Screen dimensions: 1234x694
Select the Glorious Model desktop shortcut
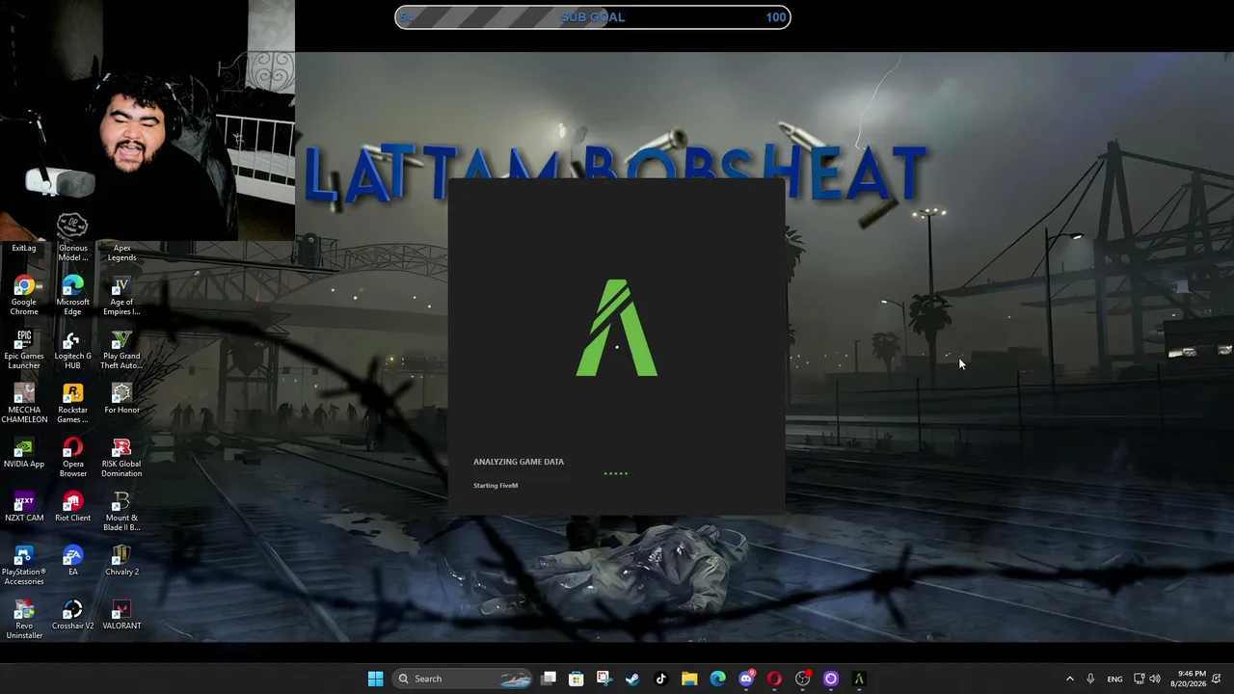(72, 253)
